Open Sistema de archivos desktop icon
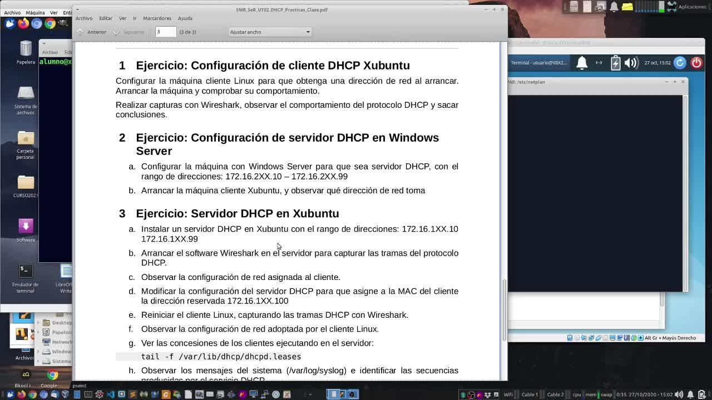The width and height of the screenshot is (712, 400). 26,101
